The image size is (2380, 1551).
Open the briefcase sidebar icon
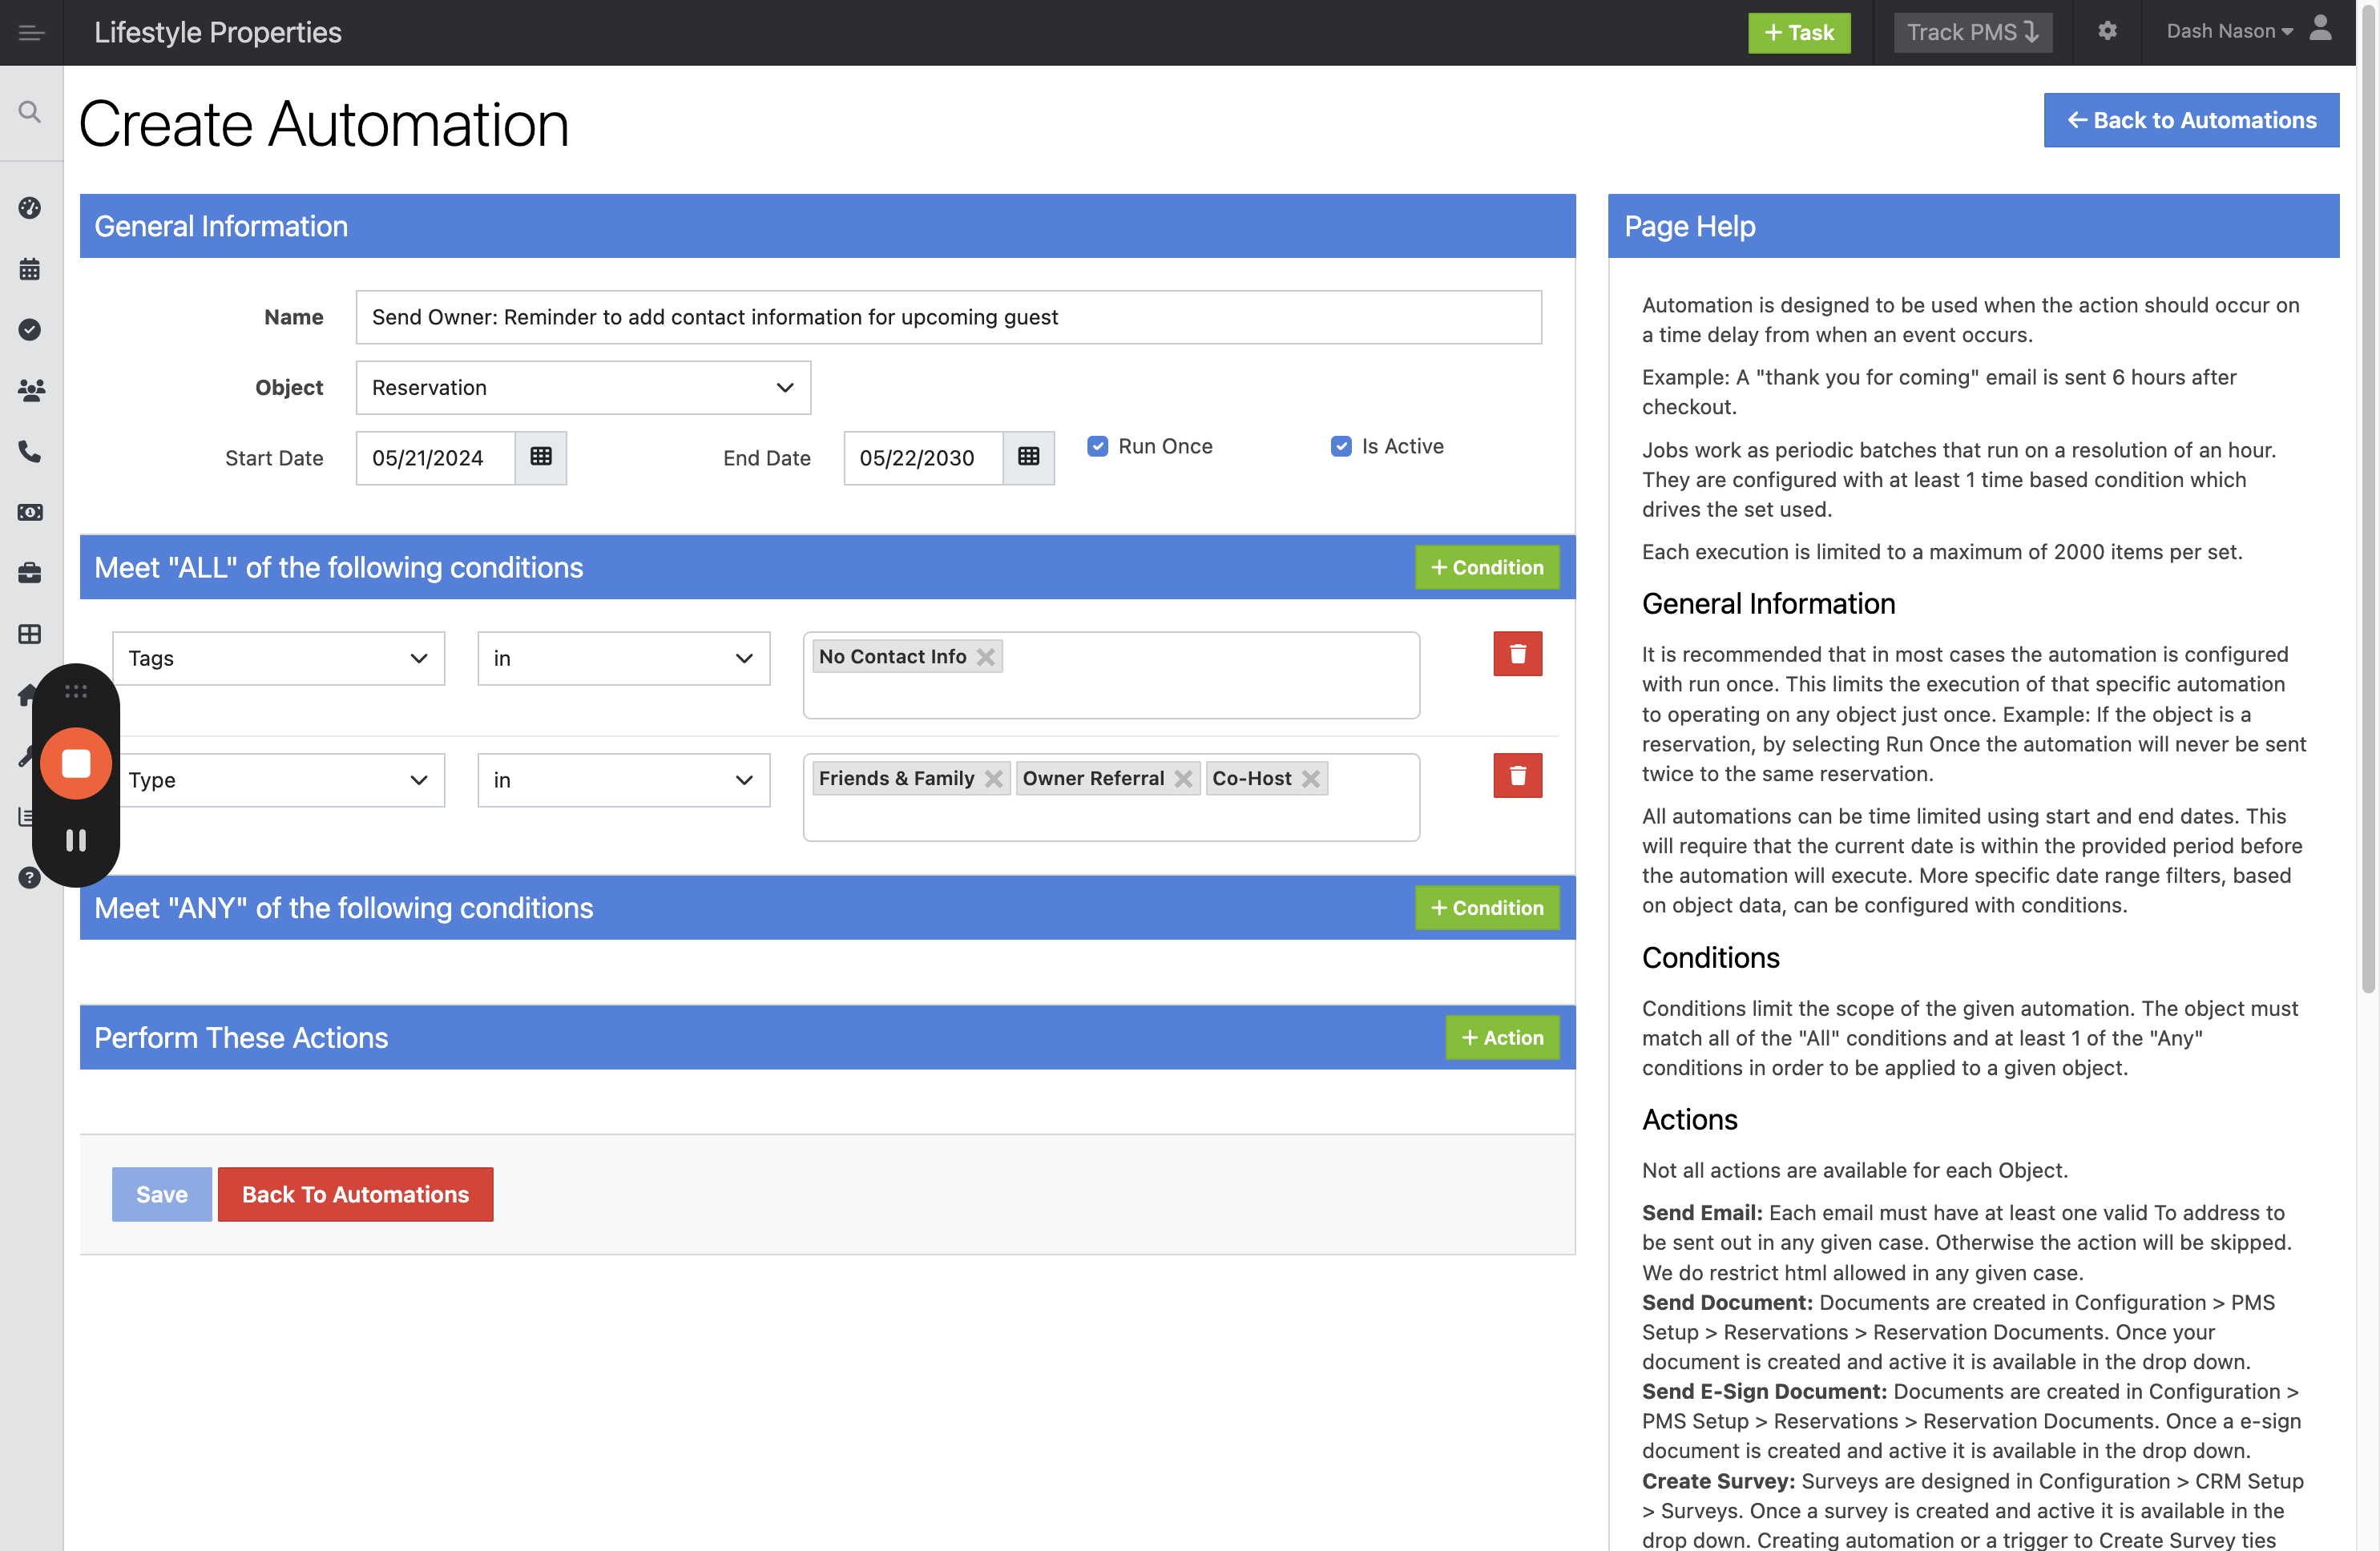coord(30,573)
